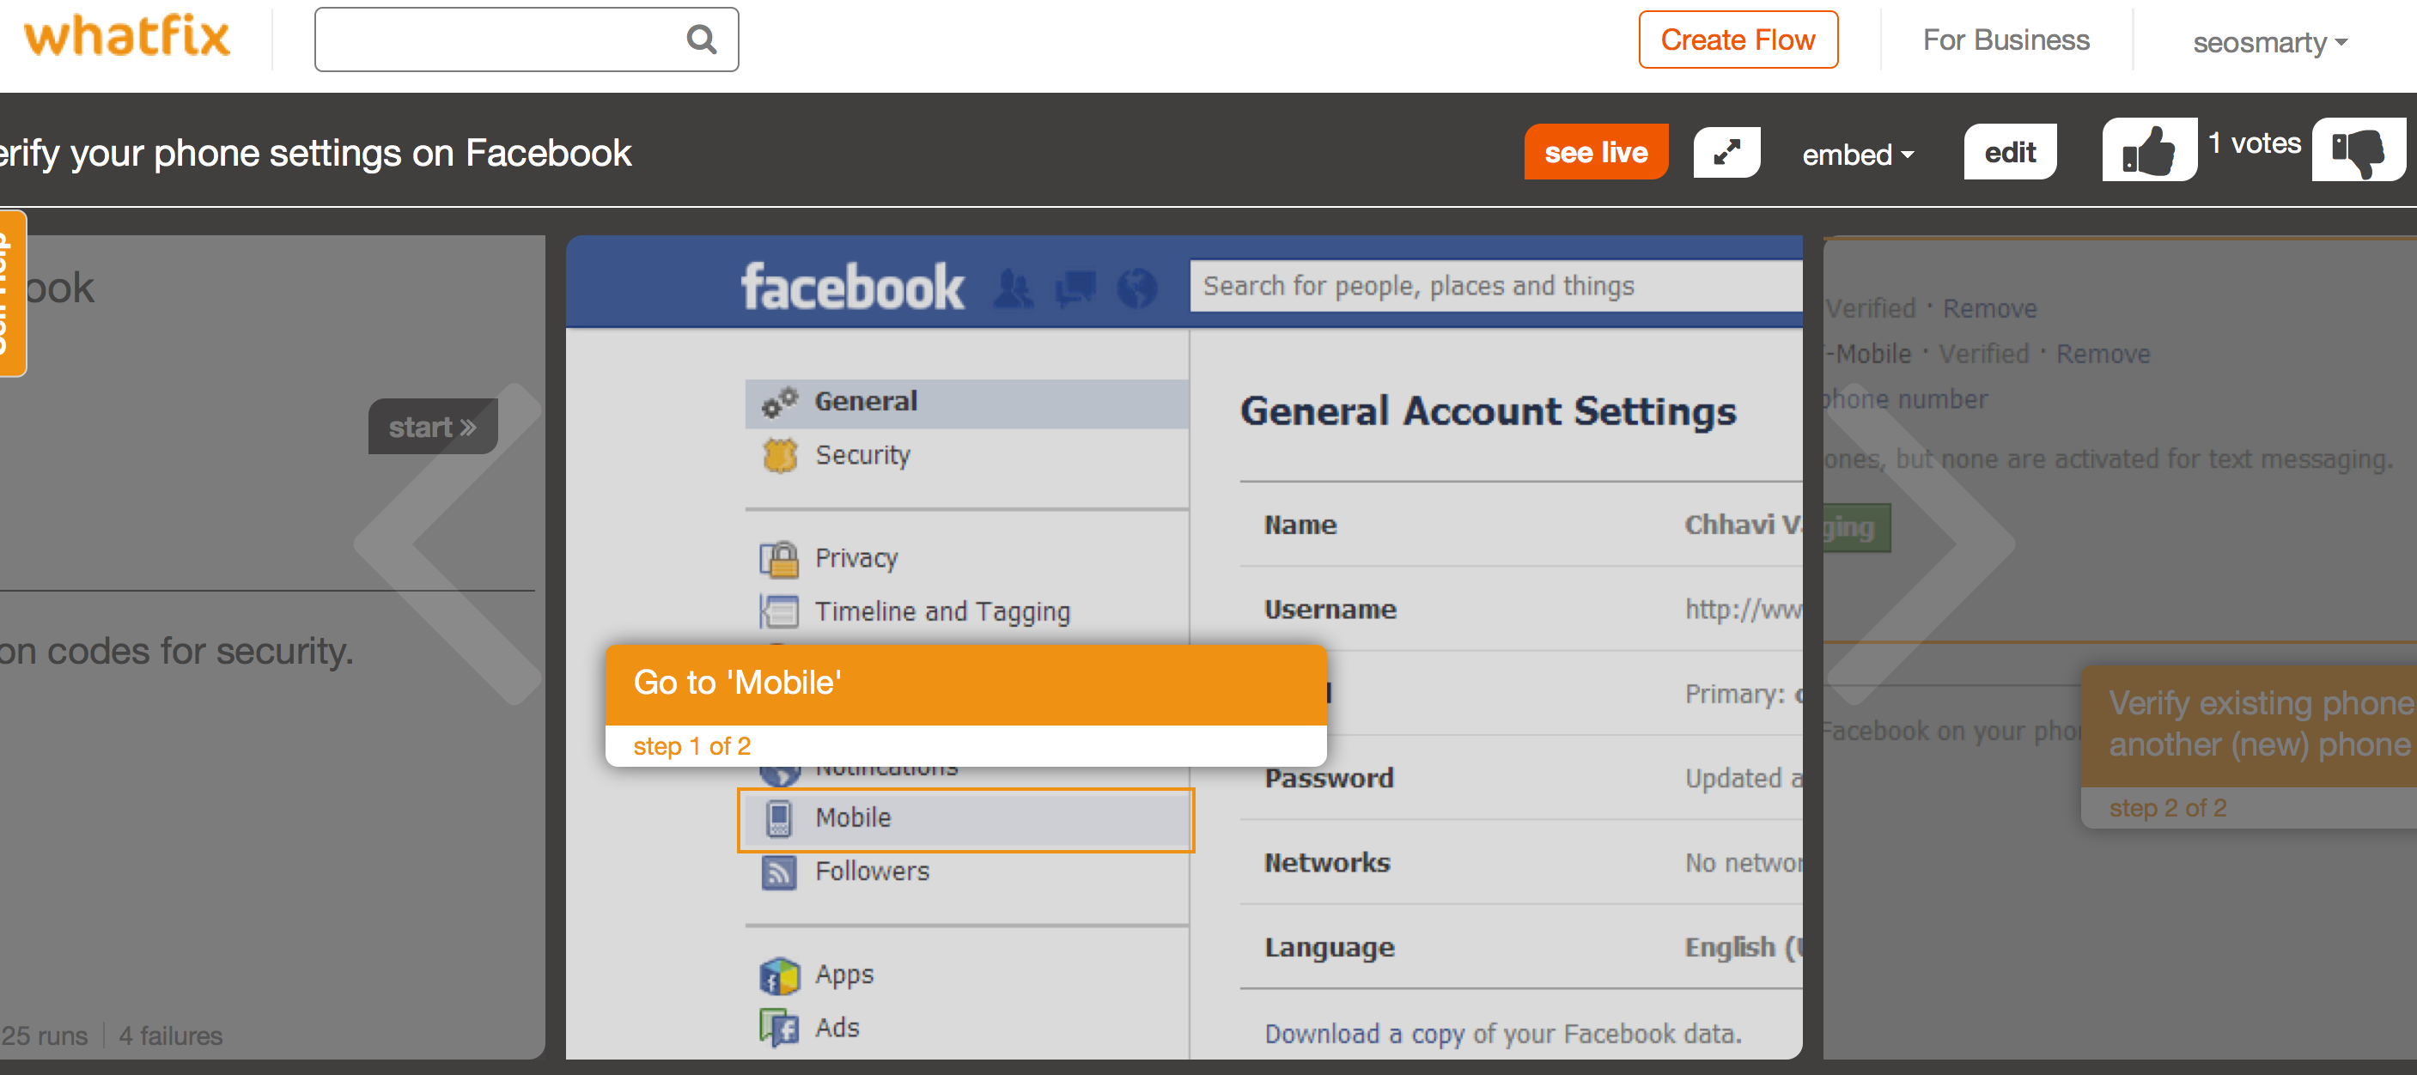
Task: Click the Facebook search for people field
Action: tap(1495, 286)
